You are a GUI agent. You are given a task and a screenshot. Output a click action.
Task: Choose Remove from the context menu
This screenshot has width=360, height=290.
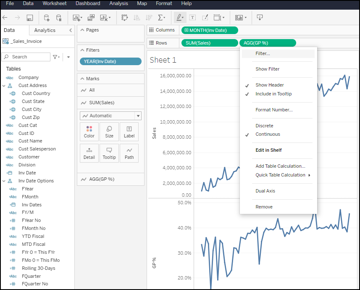click(x=264, y=207)
